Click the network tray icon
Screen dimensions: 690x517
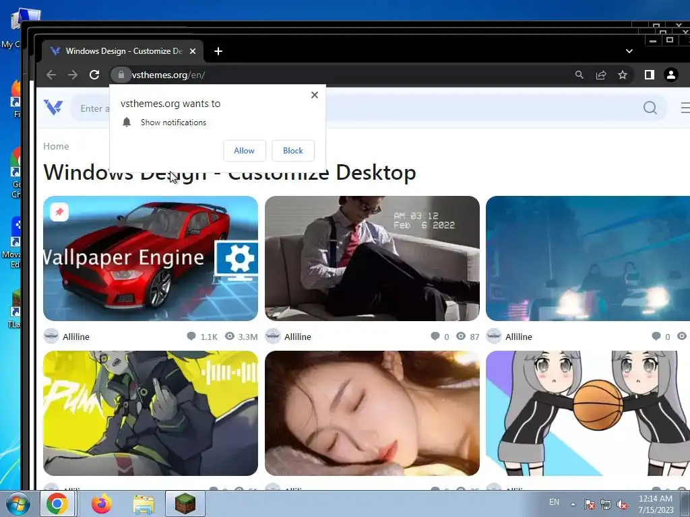click(x=606, y=505)
